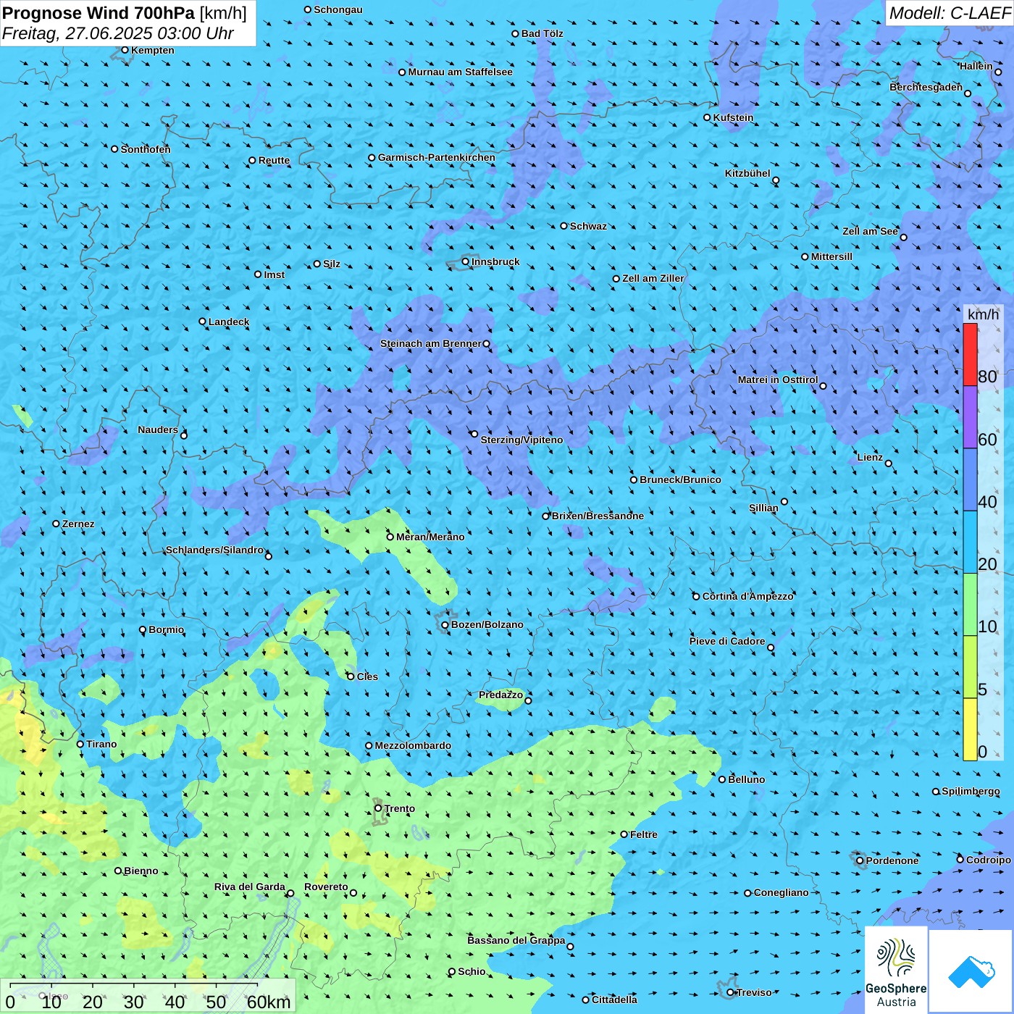The width and height of the screenshot is (1014, 1014).
Task: Click the 'Pieve di Cadore' label
Action: click(727, 641)
